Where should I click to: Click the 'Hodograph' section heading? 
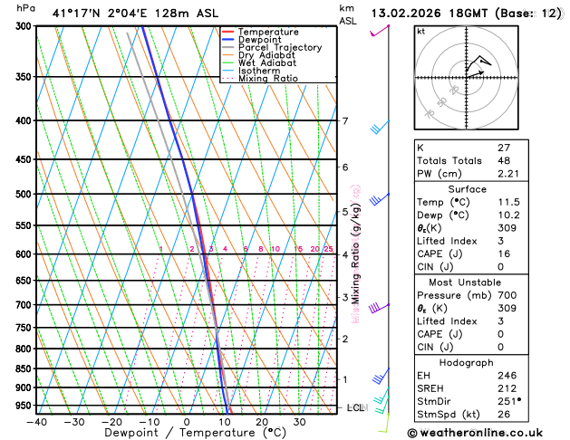pos(467,363)
